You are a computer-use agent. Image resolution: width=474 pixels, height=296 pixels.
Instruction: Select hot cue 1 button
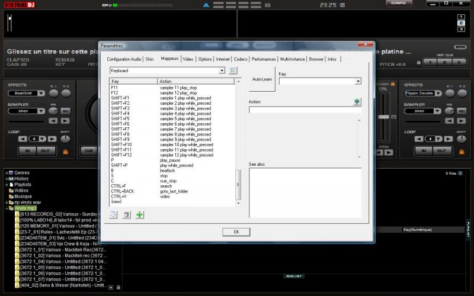[x=431, y=63]
